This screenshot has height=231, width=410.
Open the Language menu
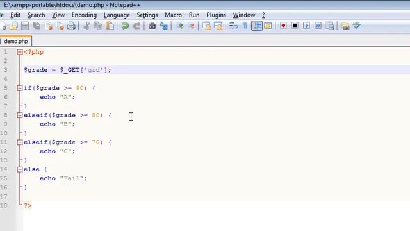tap(117, 15)
